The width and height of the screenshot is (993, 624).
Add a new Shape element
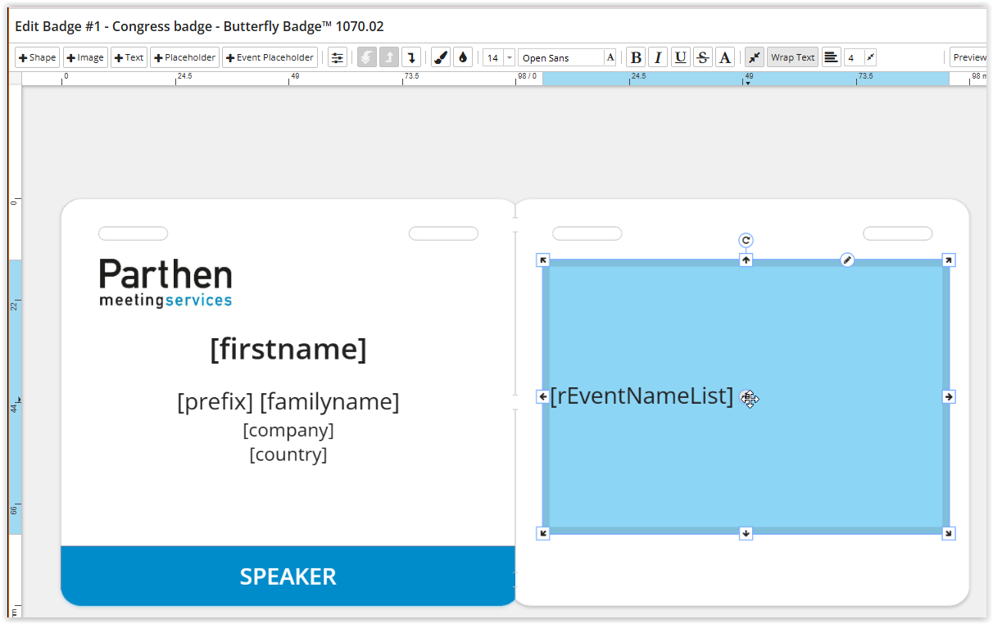pos(38,58)
